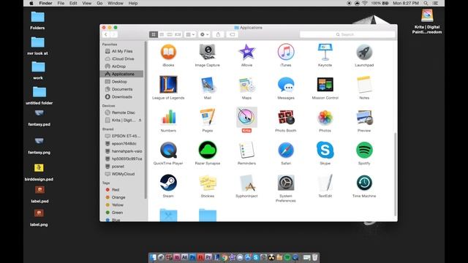Select the Mission Control icon

pyautogui.click(x=325, y=85)
